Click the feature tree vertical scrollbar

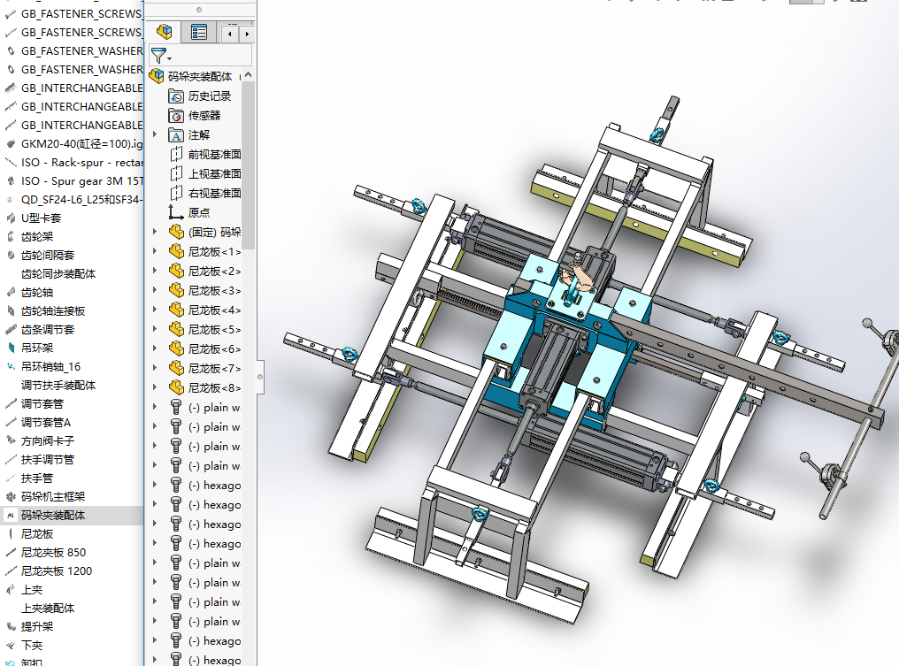[x=249, y=166]
